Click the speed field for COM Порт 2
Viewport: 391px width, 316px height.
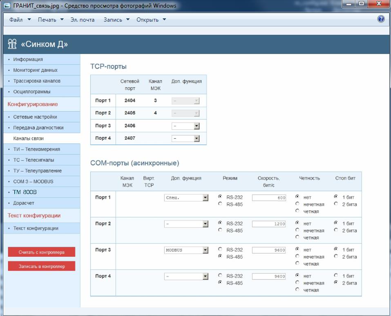269,224
